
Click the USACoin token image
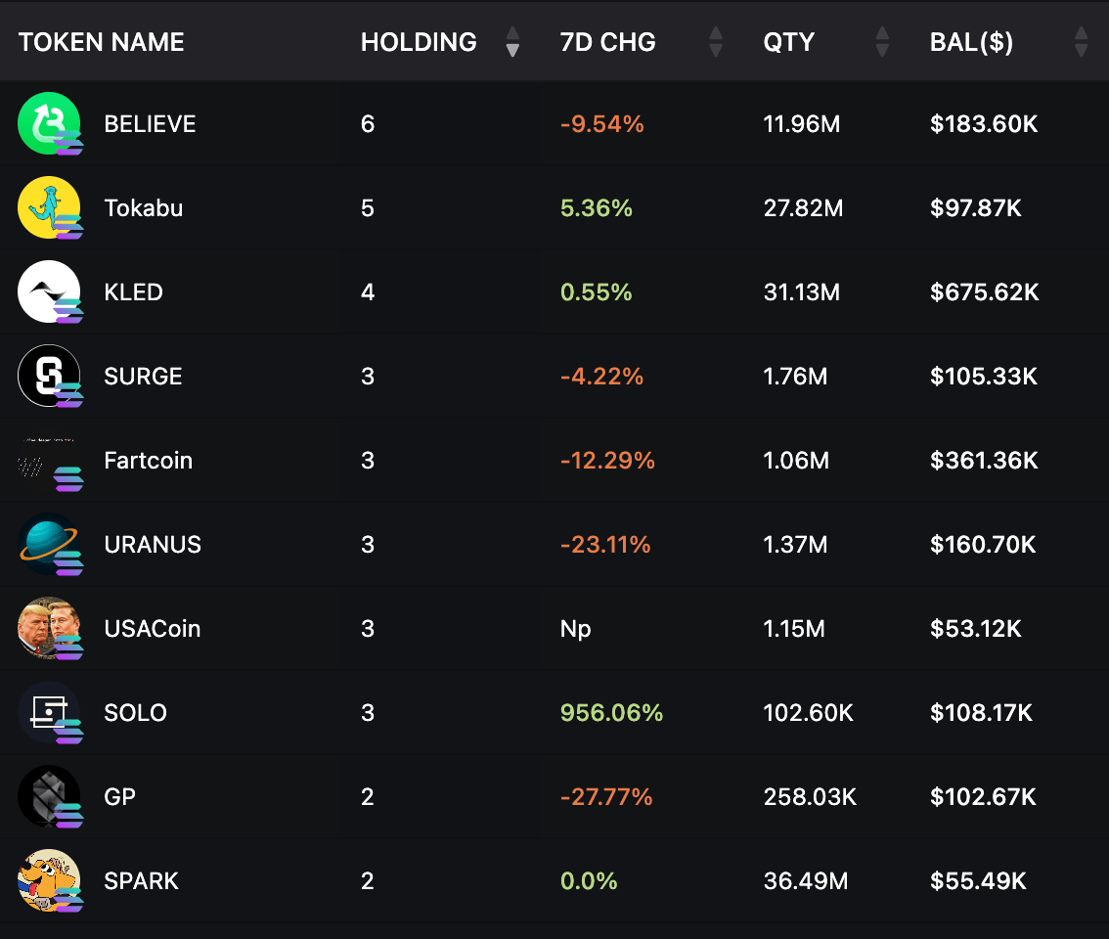point(48,628)
